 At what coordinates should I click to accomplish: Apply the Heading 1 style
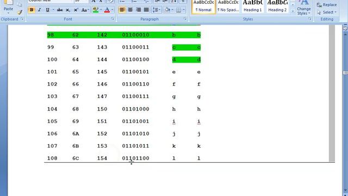[x=253, y=7]
